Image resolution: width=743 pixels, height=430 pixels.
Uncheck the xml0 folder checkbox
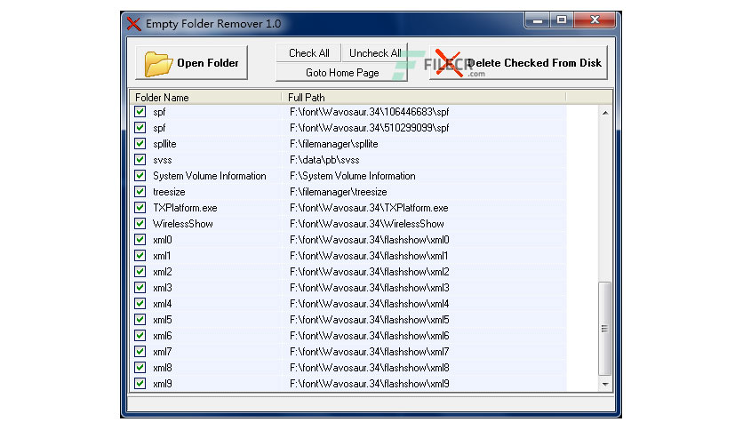[x=140, y=240]
